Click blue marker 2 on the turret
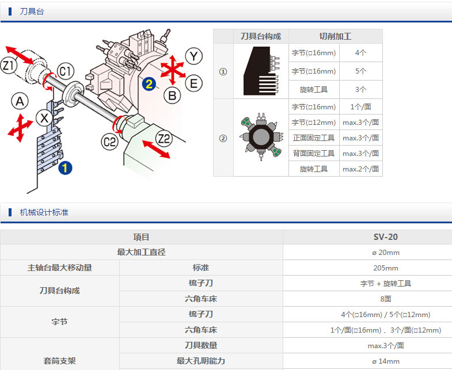 (149, 84)
